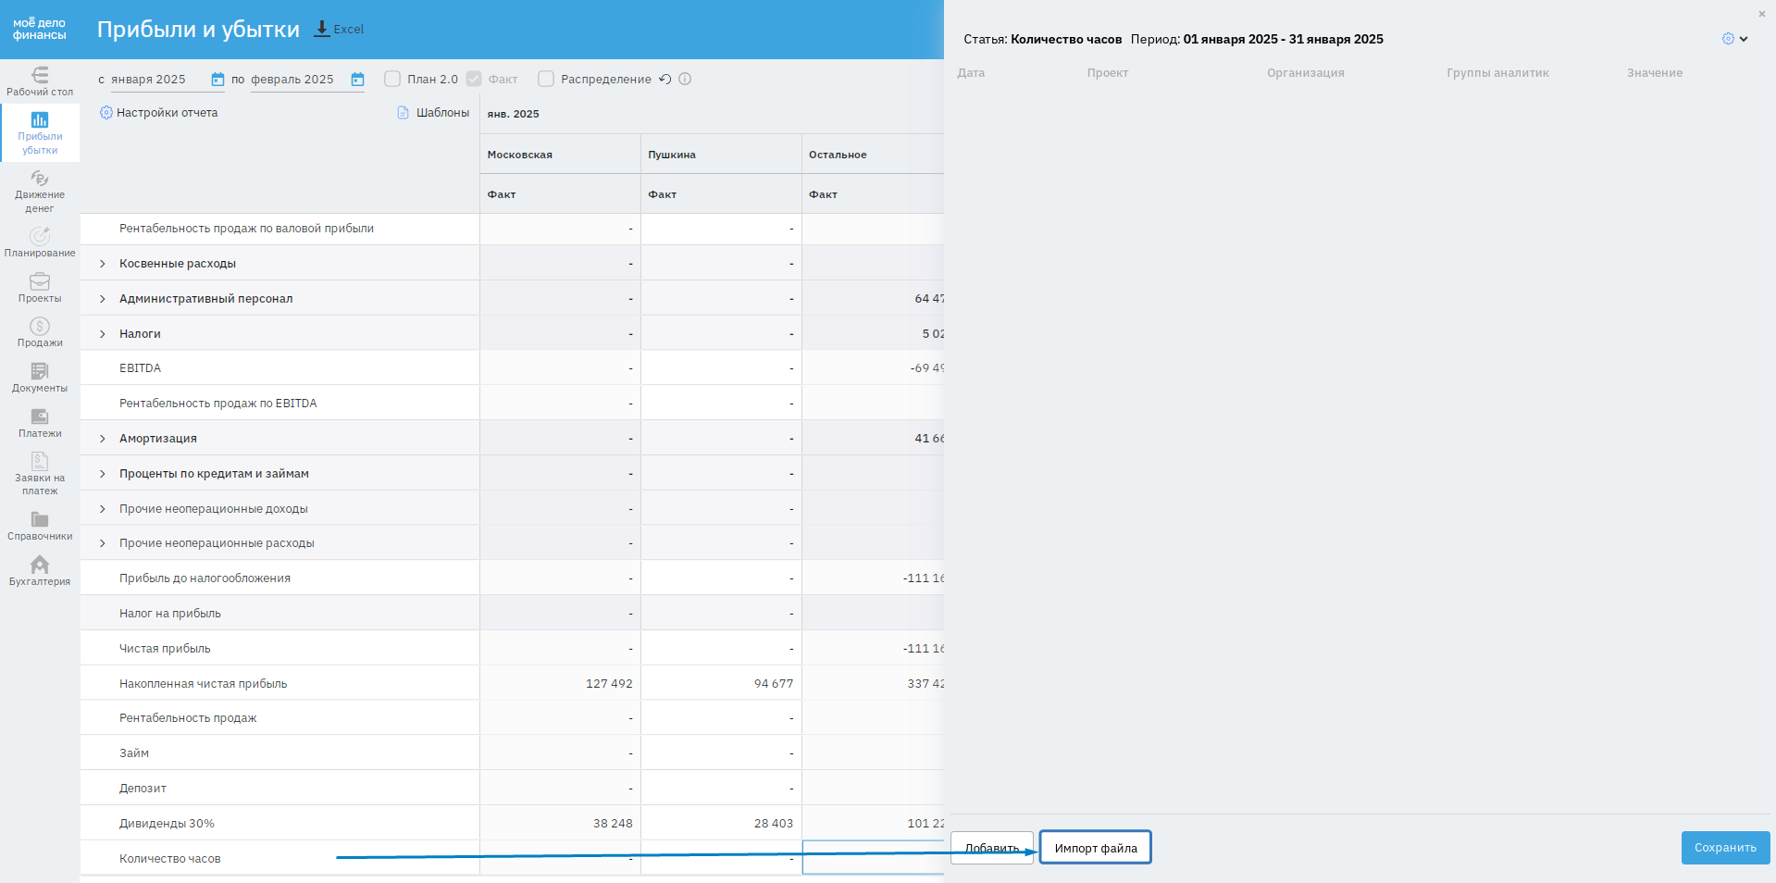Open Документы in sidebar
Image resolution: width=1776 pixels, height=883 pixels.
(40, 378)
